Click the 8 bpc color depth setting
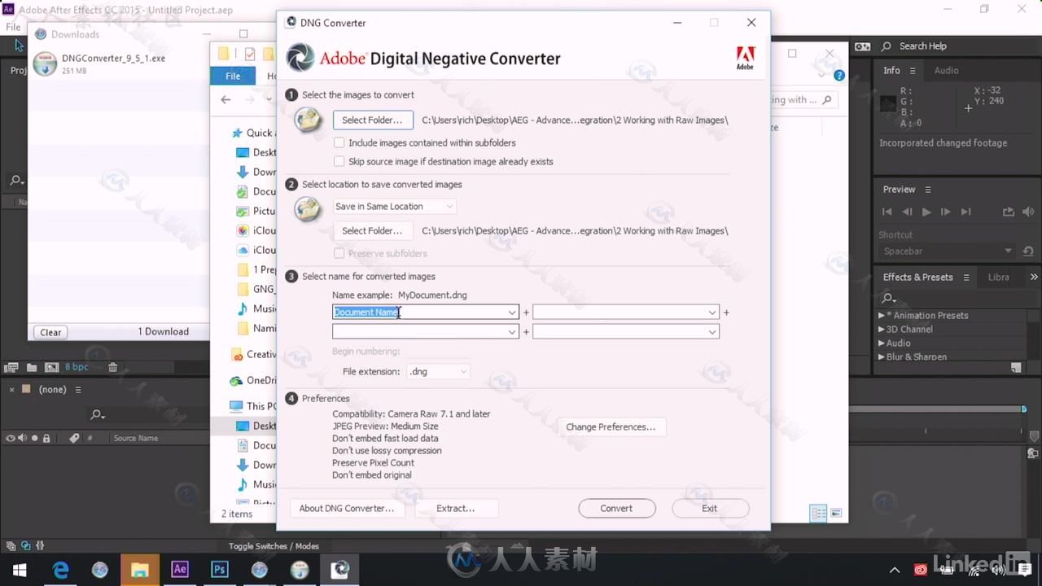1042x586 pixels. tap(77, 367)
